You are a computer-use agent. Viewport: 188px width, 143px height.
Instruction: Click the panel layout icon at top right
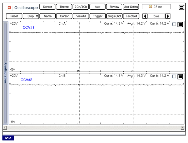click(x=181, y=8)
